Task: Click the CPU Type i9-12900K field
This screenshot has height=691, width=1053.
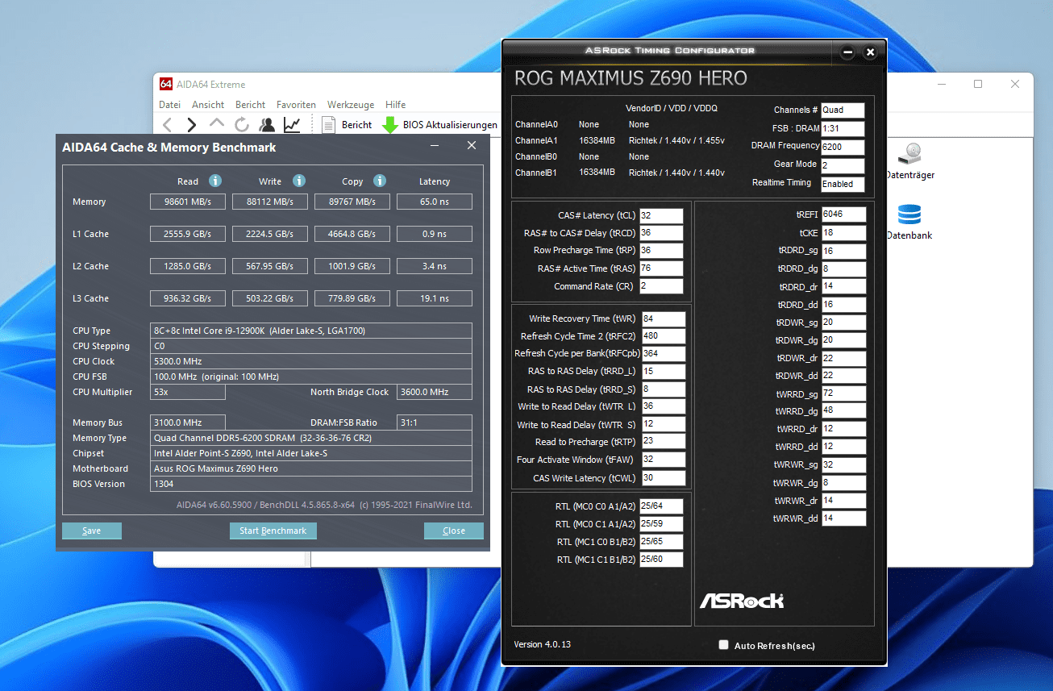Action: [311, 331]
